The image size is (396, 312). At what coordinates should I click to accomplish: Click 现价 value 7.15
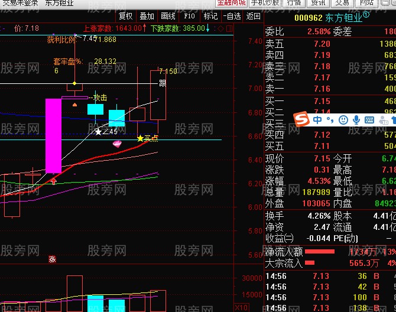coord(322,158)
